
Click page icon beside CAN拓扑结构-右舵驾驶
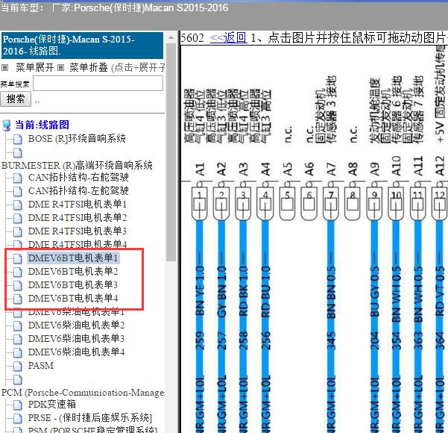[18, 178]
